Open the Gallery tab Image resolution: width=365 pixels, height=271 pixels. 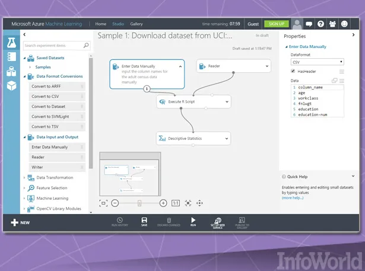137,24
